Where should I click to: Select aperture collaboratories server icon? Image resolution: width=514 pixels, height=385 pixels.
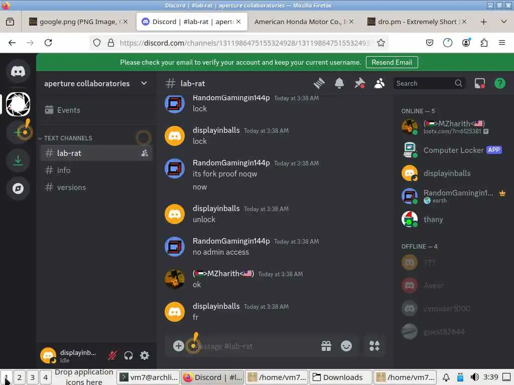[18, 104]
